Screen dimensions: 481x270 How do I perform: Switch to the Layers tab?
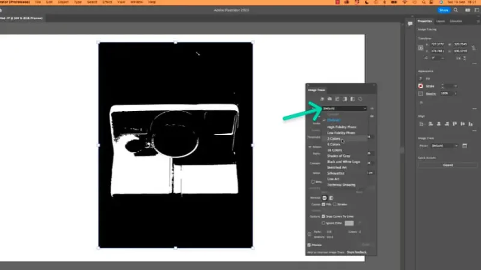(x=440, y=21)
